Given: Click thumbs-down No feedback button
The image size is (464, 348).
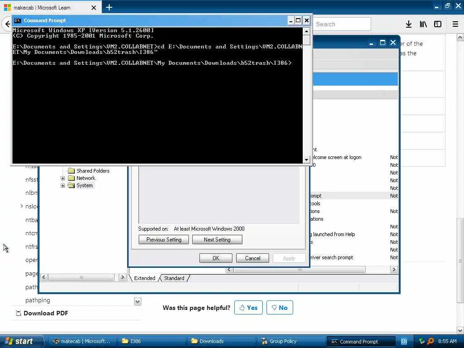Looking at the screenshot, I should (280, 308).
